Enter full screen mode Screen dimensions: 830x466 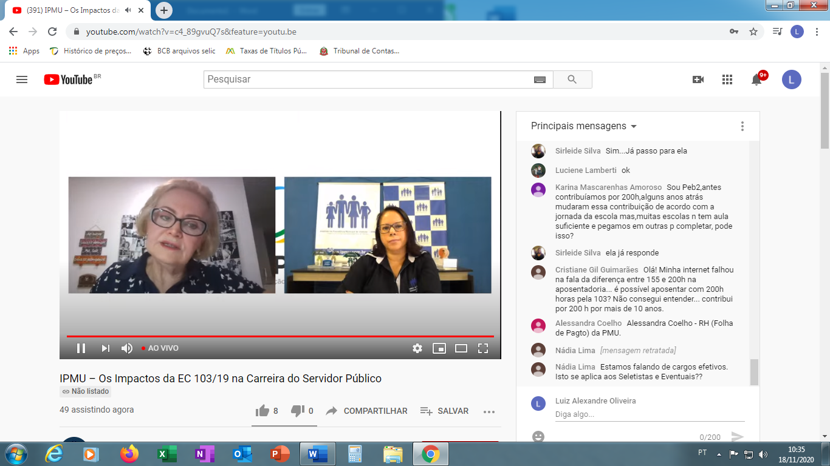[483, 348]
